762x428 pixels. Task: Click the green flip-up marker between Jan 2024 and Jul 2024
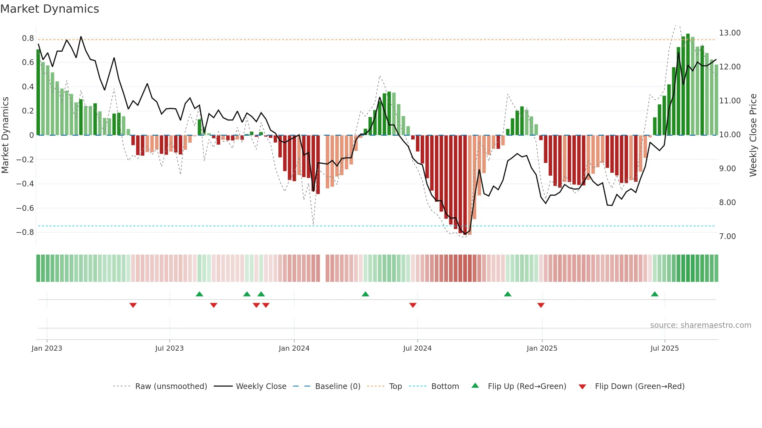pyautogui.click(x=365, y=294)
